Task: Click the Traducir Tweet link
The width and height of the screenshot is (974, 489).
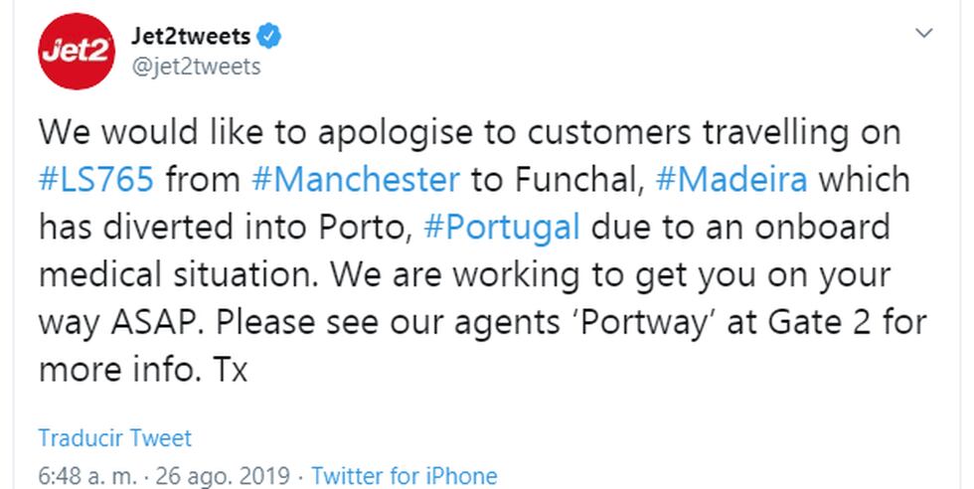Action: click(115, 438)
